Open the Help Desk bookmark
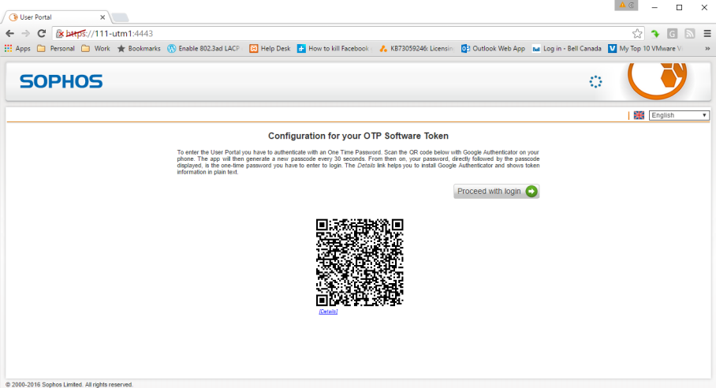This screenshot has width=716, height=388. (270, 48)
